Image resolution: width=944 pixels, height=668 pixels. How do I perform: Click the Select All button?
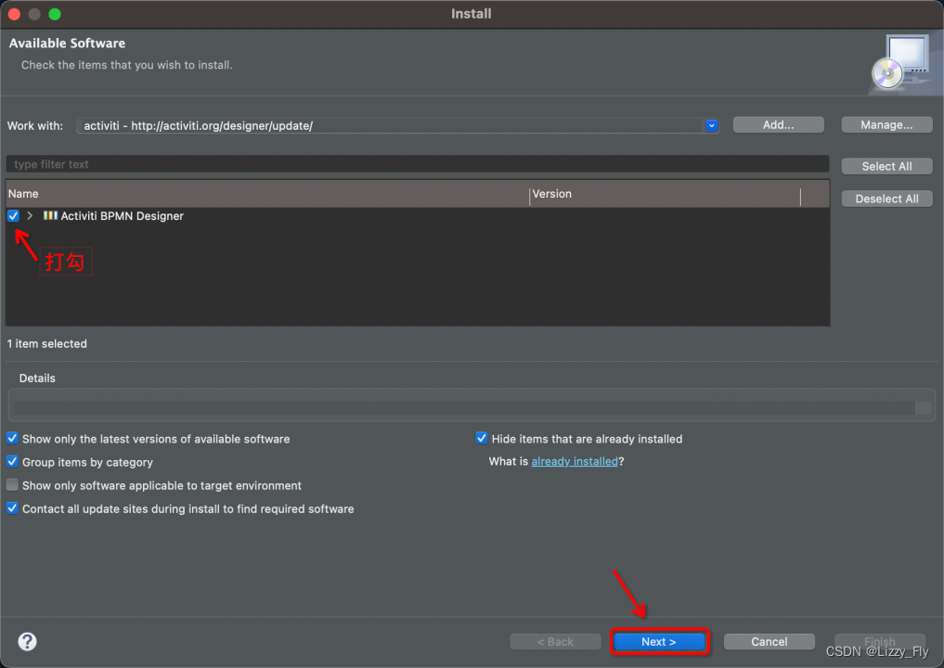pos(886,166)
